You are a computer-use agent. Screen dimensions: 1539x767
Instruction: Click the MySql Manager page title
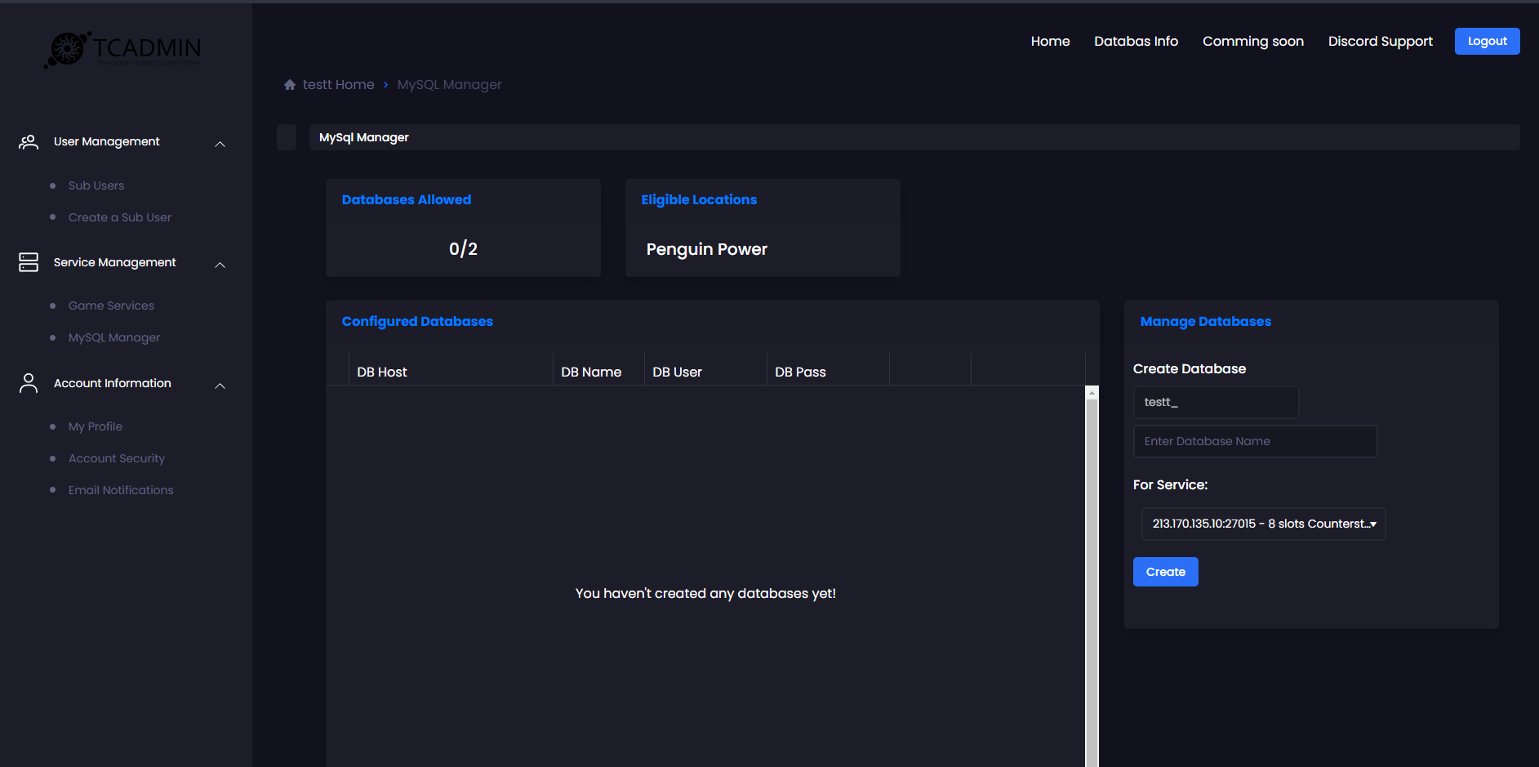[364, 137]
